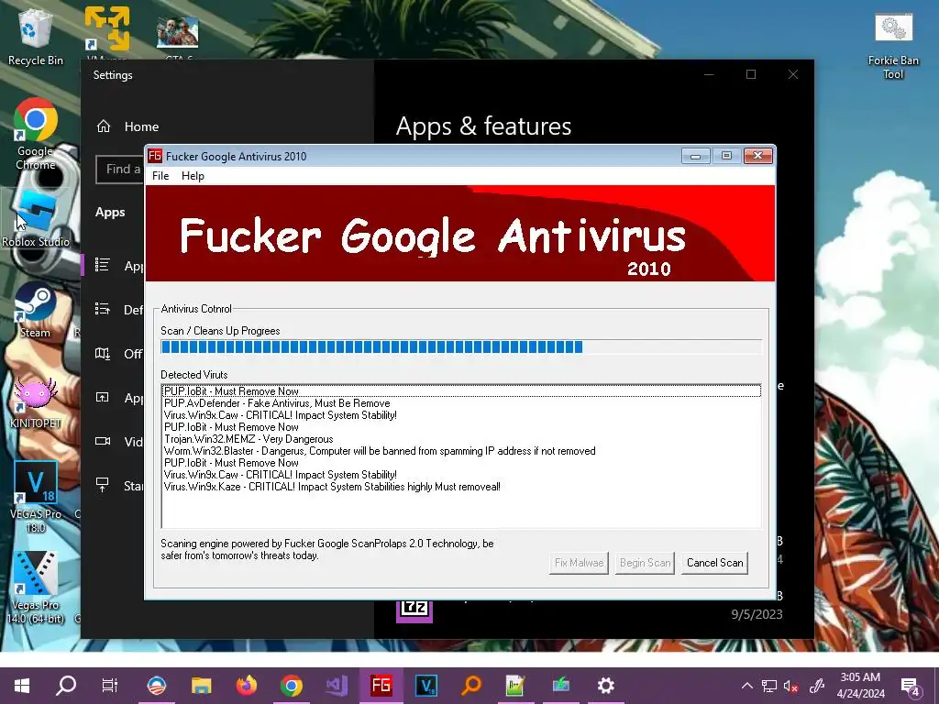Switch to Visual Studio on taskbar
This screenshot has width=939, height=704.
coord(336,686)
